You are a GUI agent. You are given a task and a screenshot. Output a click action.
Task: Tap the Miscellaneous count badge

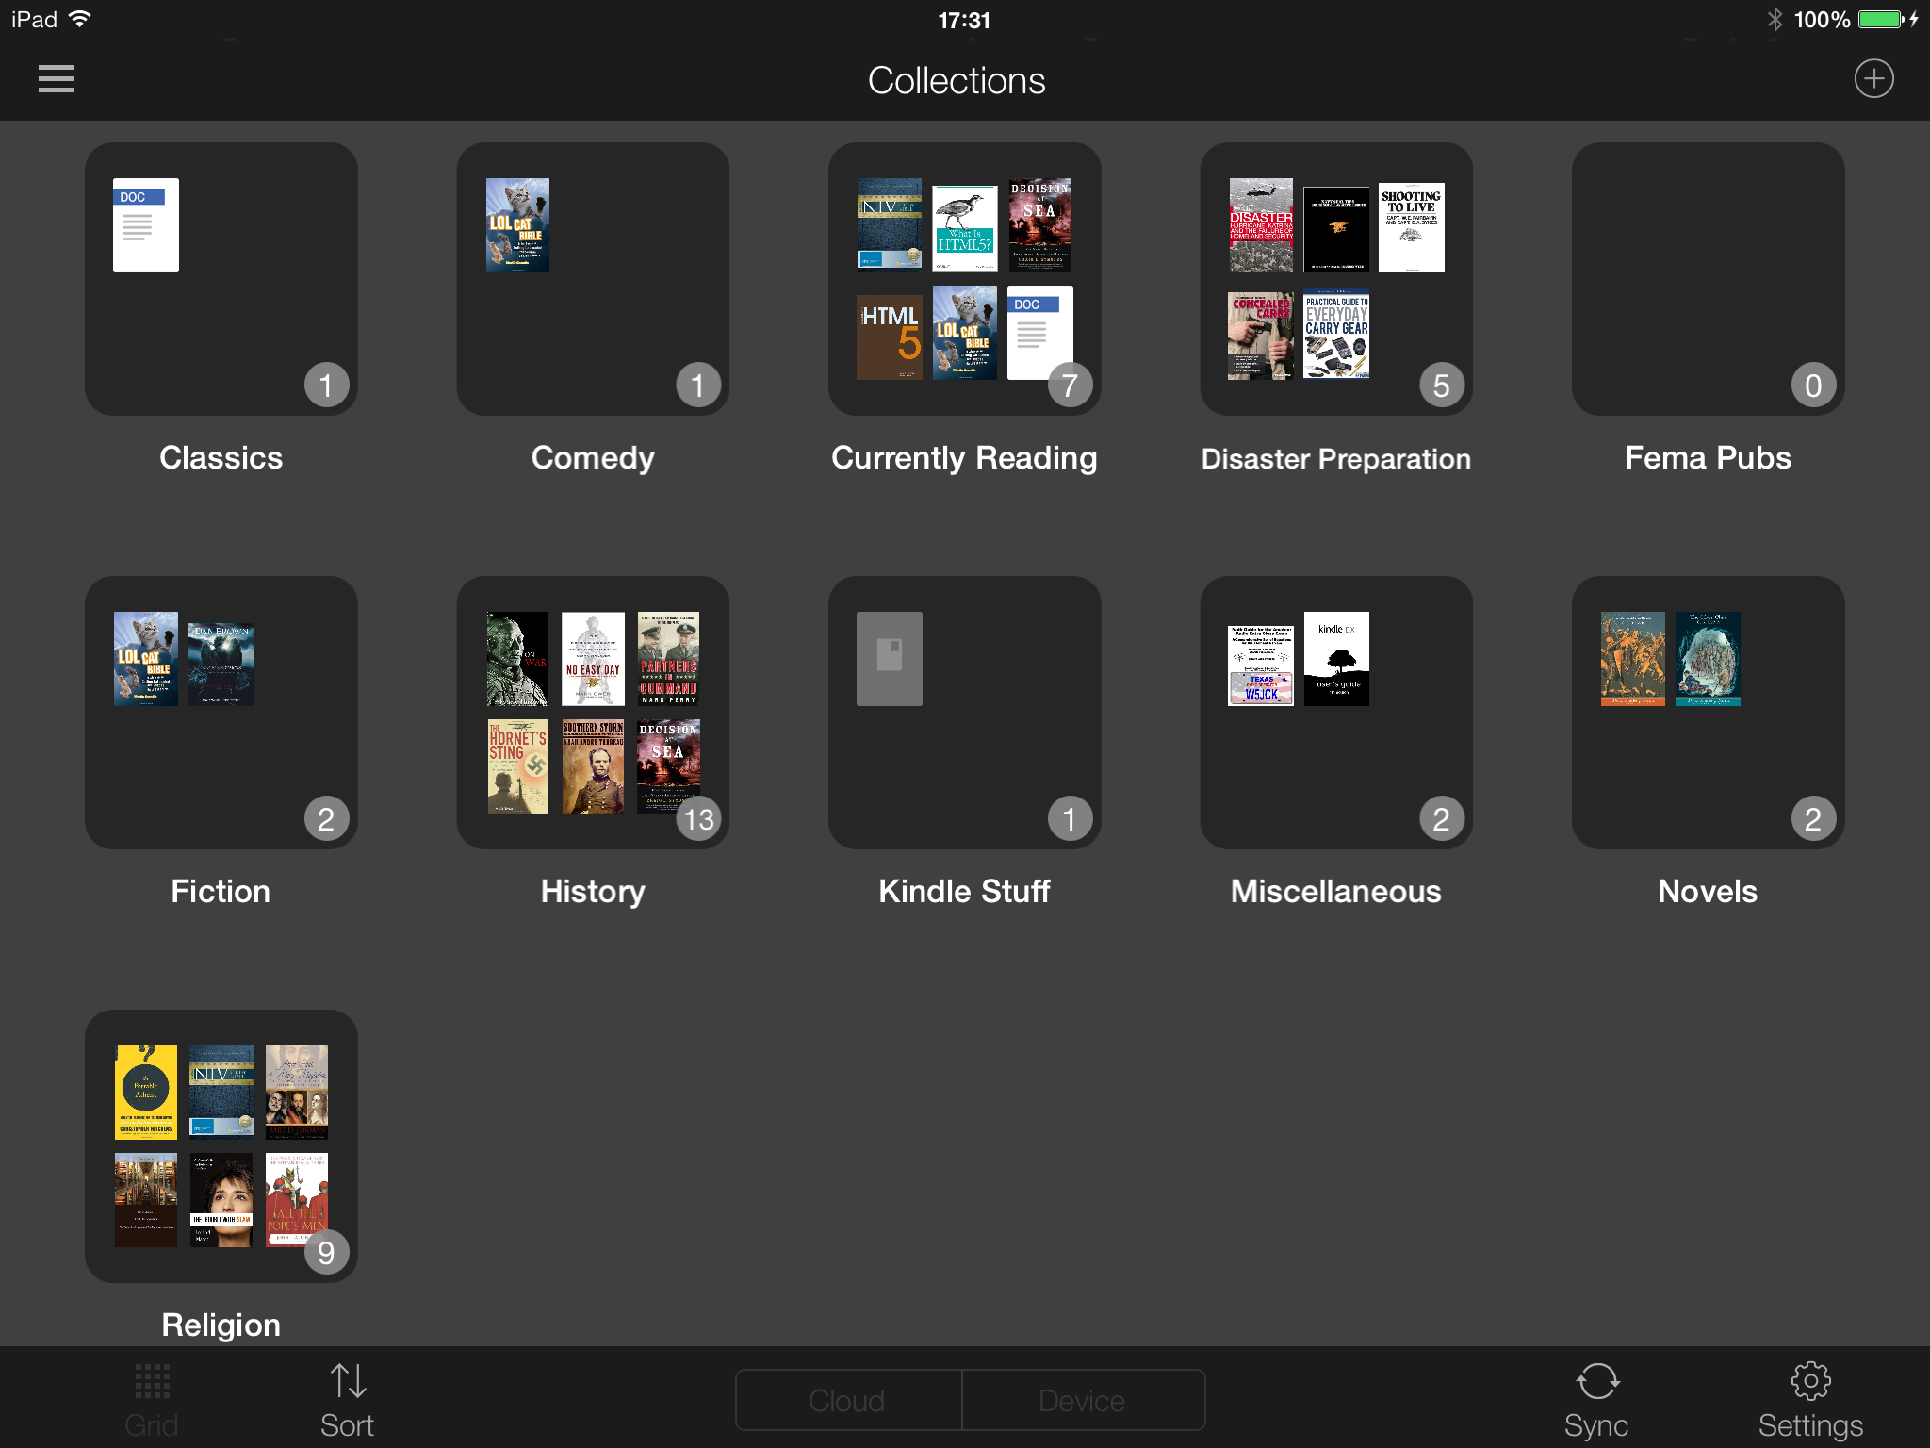(1441, 819)
